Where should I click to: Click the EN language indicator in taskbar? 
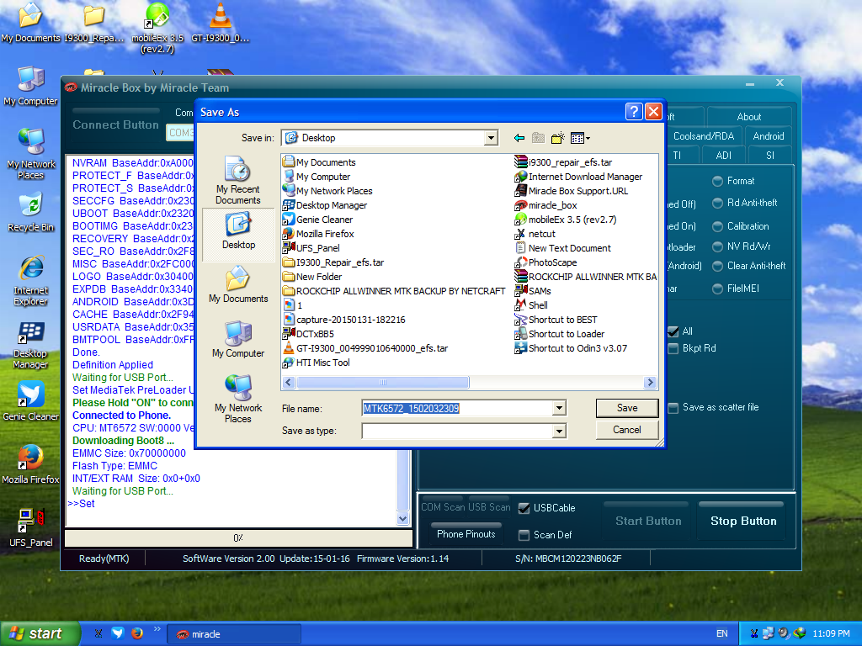tap(721, 633)
